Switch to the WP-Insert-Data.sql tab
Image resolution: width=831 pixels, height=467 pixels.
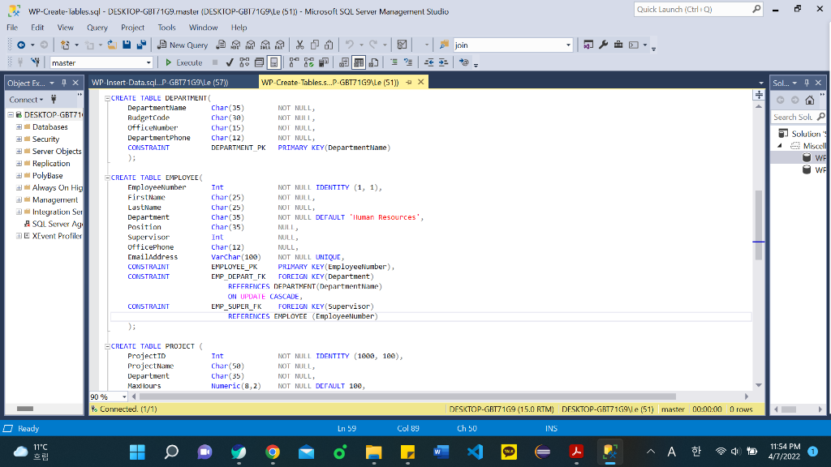[x=159, y=83]
